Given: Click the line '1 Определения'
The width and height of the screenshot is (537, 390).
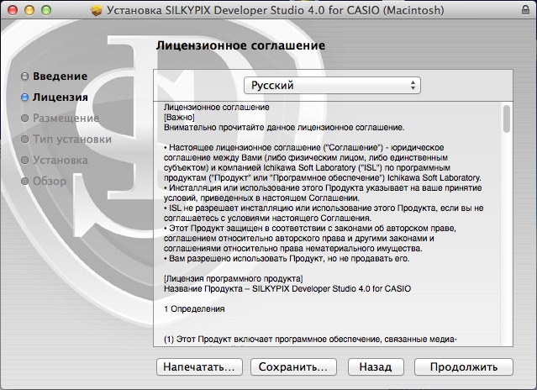Looking at the screenshot, I should pyautogui.click(x=194, y=308).
